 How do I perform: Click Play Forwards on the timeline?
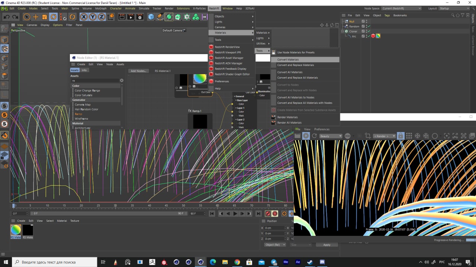tap(235, 214)
